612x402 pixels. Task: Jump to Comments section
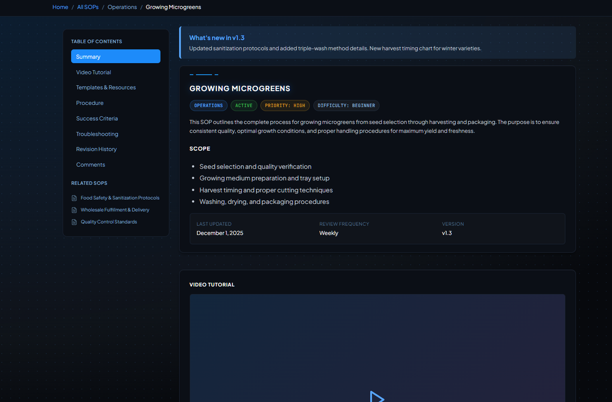pos(90,165)
